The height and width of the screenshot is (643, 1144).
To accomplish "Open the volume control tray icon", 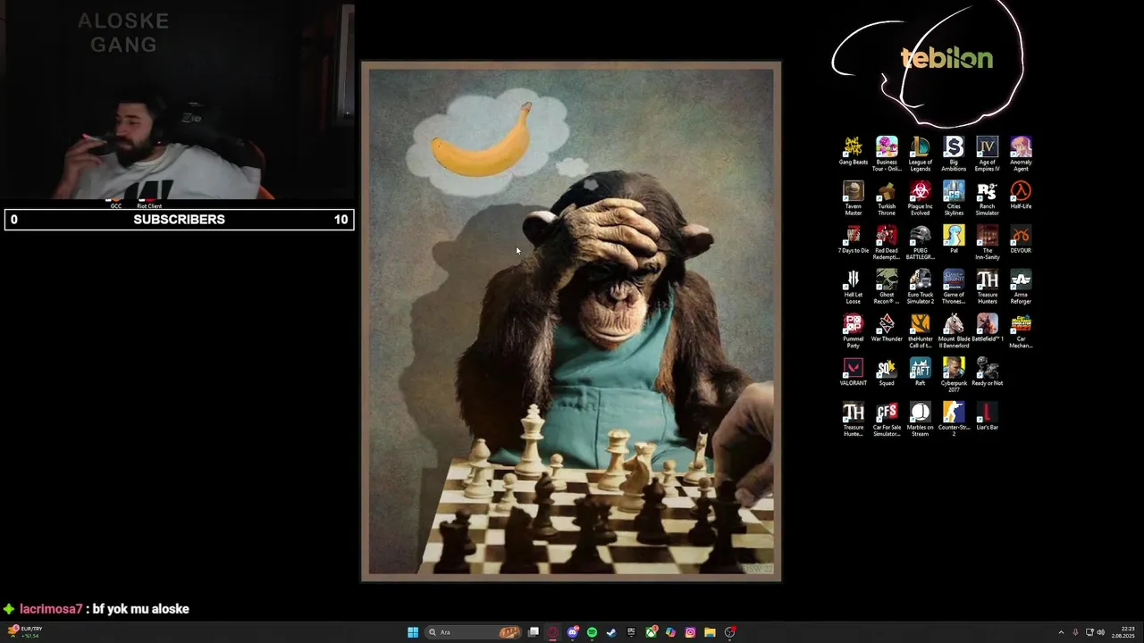I will coord(1100,632).
